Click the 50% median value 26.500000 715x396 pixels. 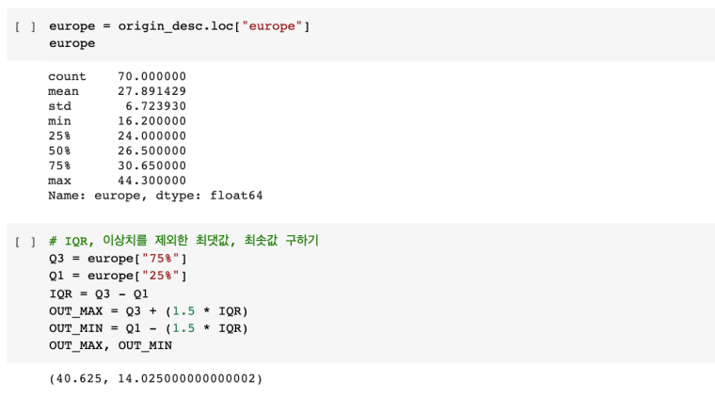[x=151, y=150]
